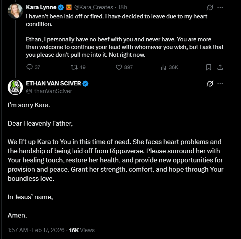Click the ETHAN VAN SCIVER display name

click(53, 83)
